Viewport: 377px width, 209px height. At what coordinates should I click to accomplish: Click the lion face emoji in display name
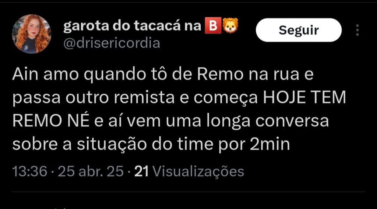coord(230,25)
